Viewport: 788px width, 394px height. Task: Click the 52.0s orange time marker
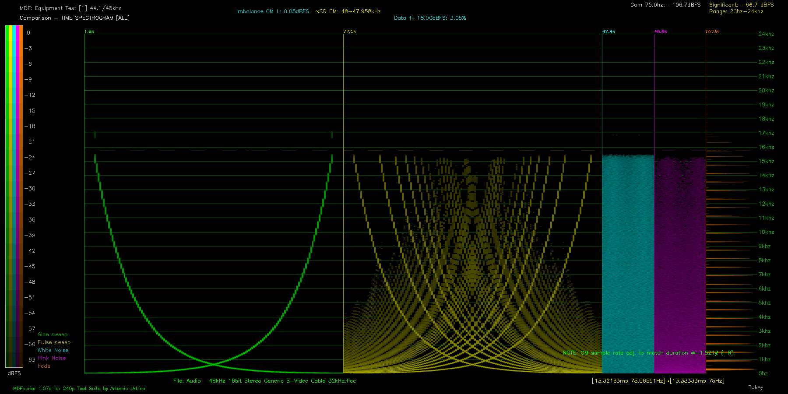712,32
